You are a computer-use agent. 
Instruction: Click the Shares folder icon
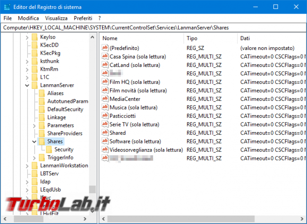click(42, 141)
